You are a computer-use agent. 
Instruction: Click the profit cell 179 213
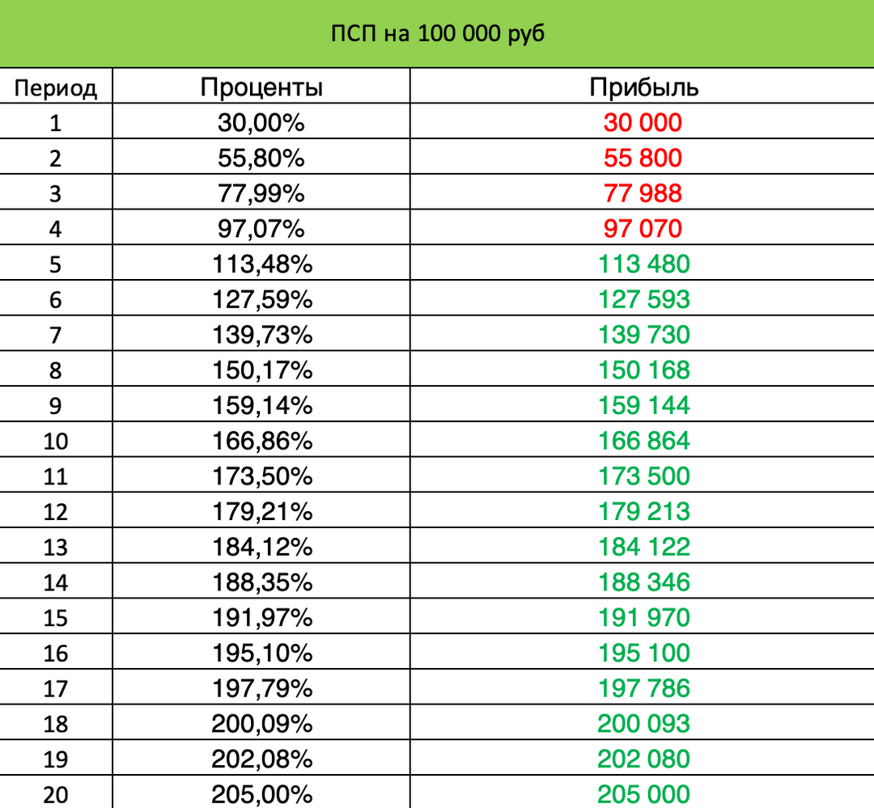pyautogui.click(x=643, y=511)
